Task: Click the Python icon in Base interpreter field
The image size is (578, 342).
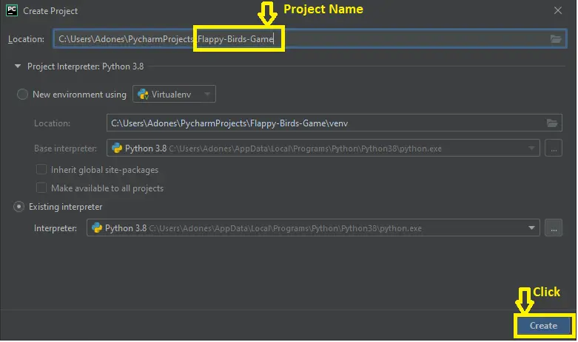Action: pos(117,148)
